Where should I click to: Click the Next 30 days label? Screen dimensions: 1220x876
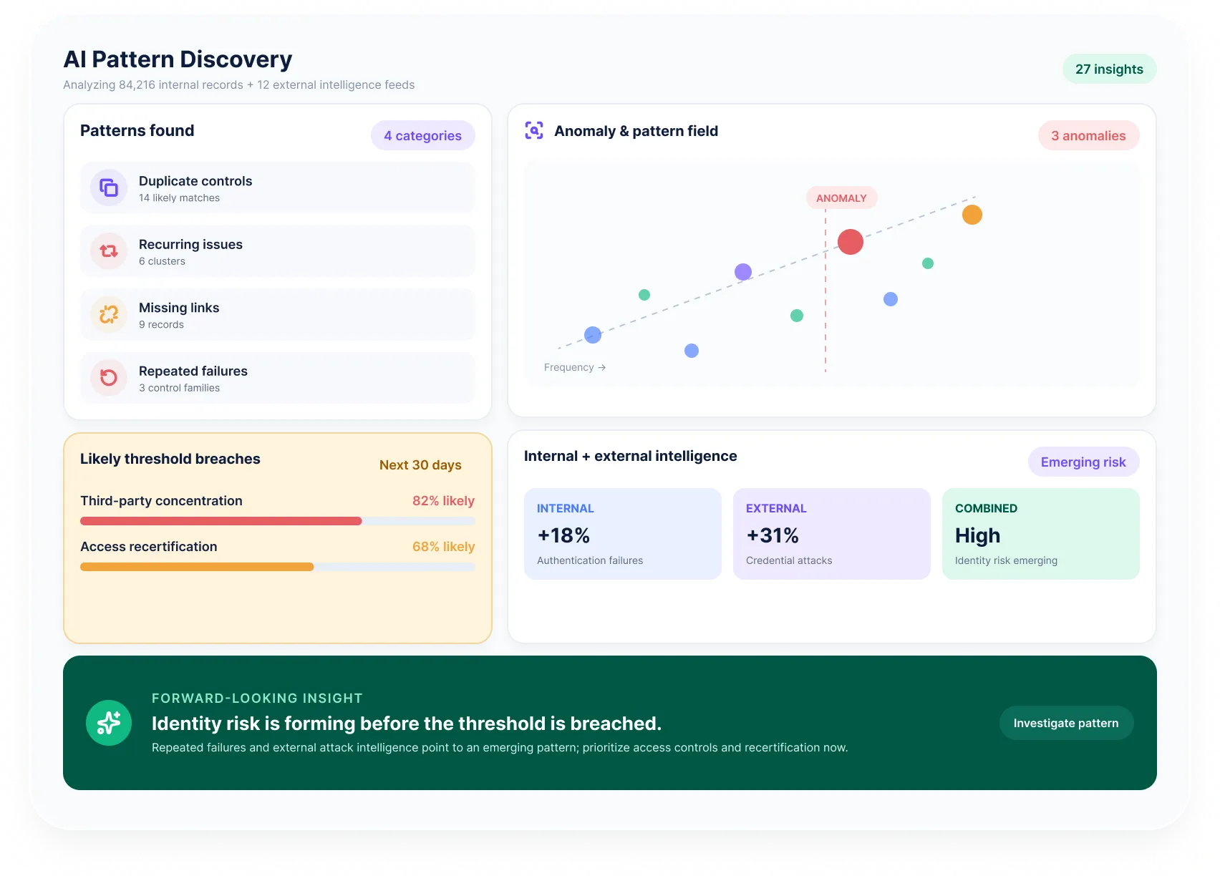tap(420, 464)
